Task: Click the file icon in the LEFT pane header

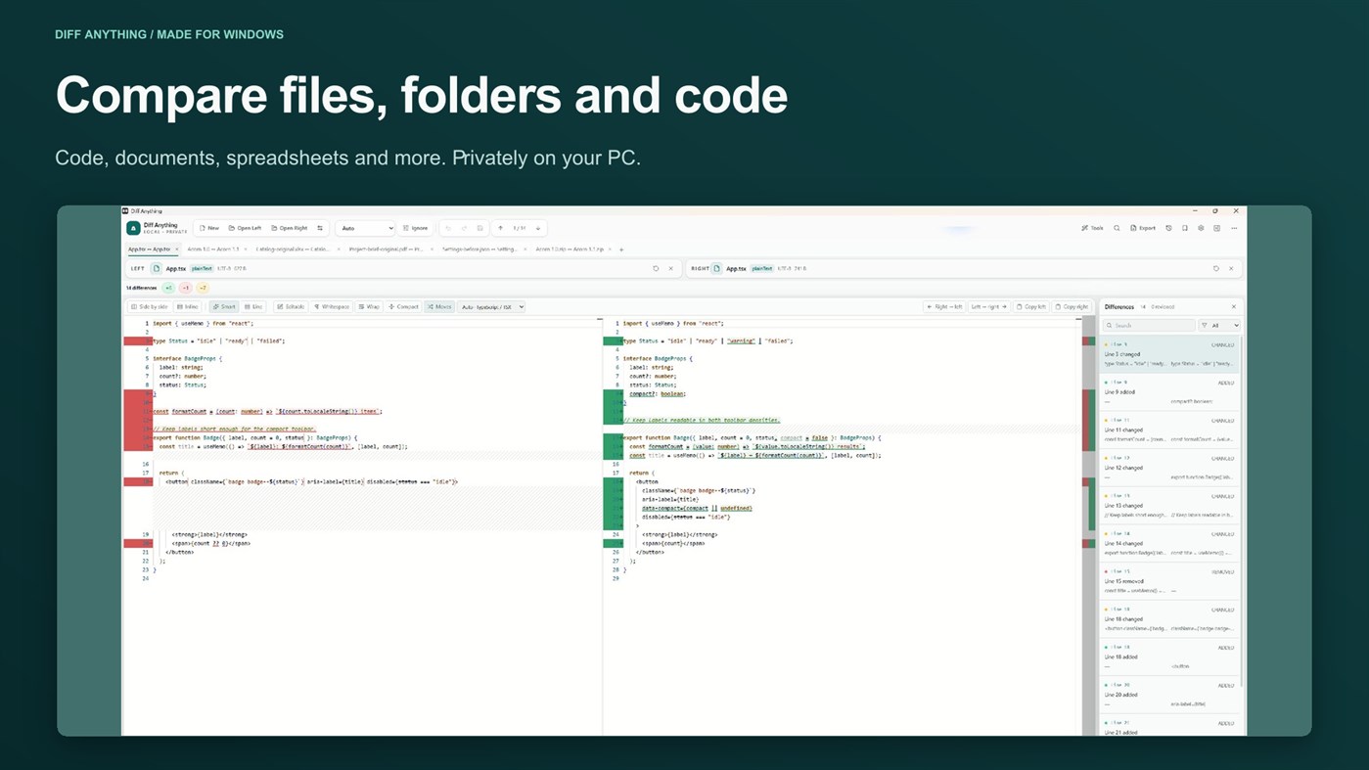Action: [x=156, y=268]
